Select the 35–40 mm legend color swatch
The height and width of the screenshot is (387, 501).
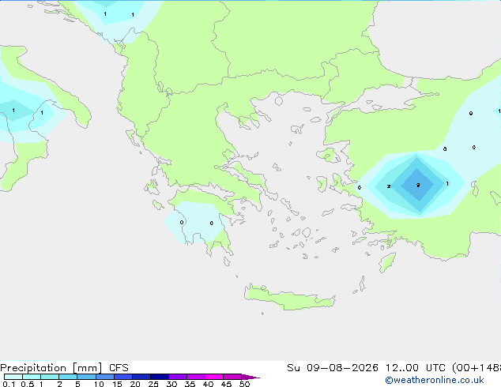point(196,377)
